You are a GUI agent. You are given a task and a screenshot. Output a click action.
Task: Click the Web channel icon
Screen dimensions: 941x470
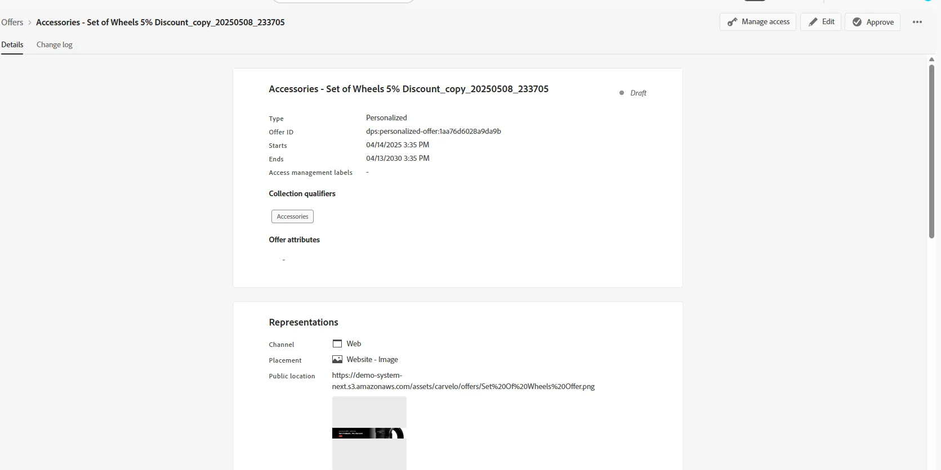tap(337, 344)
